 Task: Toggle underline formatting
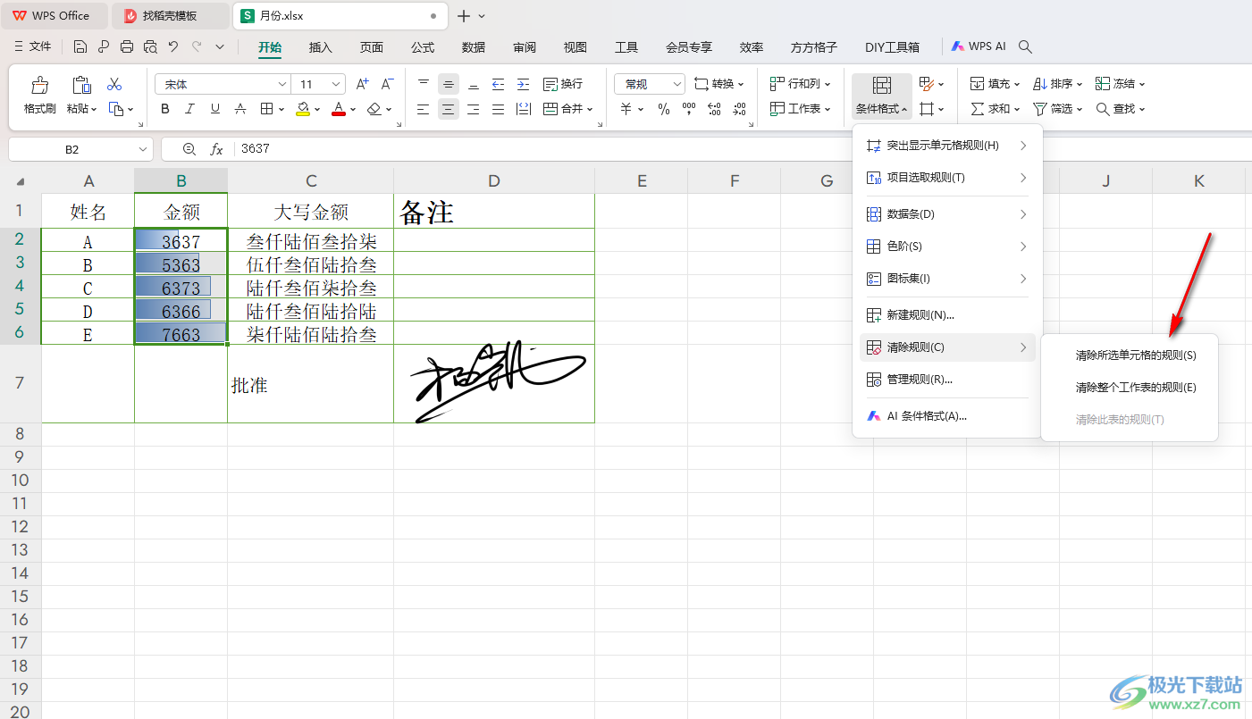coord(215,109)
